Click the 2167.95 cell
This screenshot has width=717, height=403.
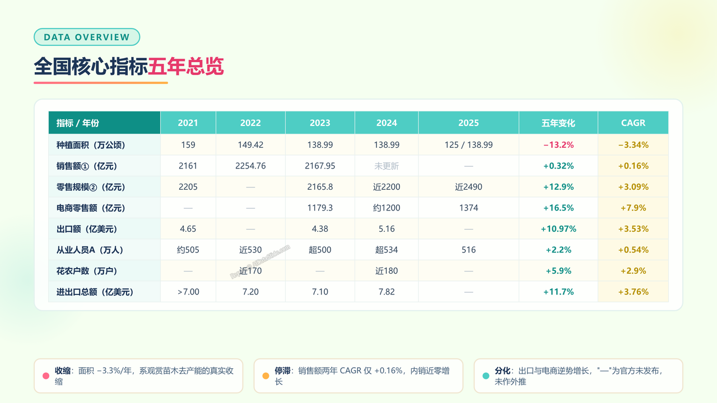(x=320, y=166)
